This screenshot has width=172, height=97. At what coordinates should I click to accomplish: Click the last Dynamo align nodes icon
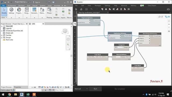129,9
